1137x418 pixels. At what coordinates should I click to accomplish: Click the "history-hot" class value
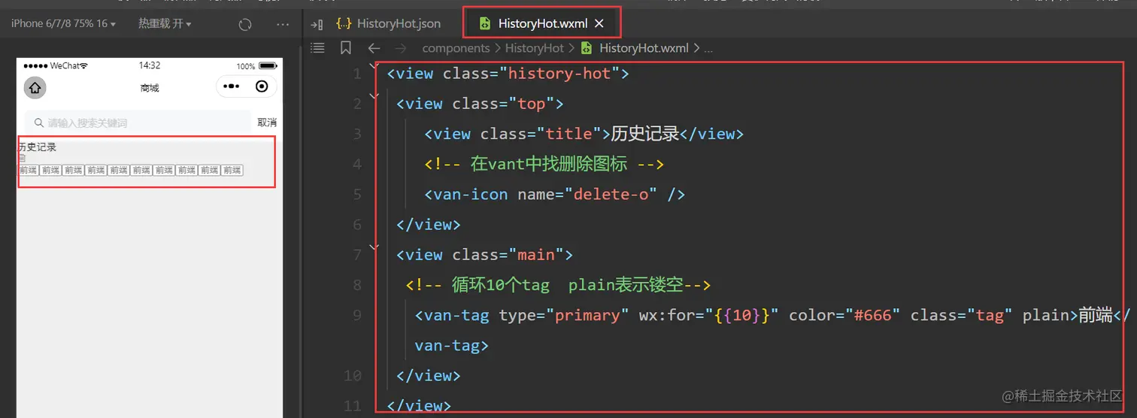(x=559, y=74)
